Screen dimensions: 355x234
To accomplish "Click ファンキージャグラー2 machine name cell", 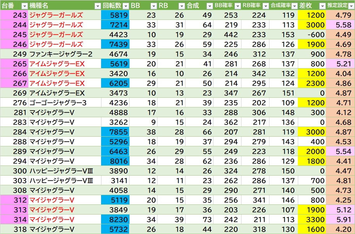I will [x=65, y=54].
